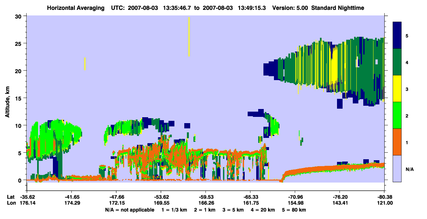427x219 pixels.
Task: Click longitude value 176.14
Action: tap(27, 203)
